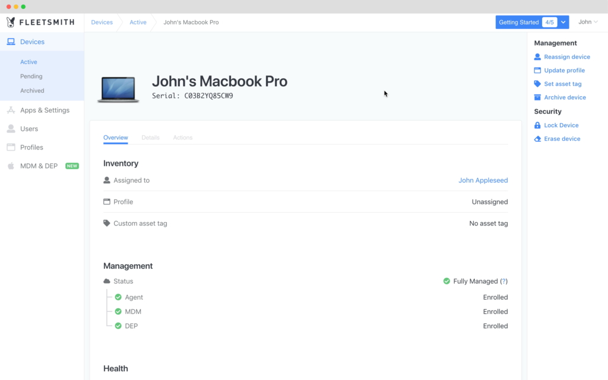Image resolution: width=608 pixels, height=380 pixels.
Task: Click the Lock Device padlock icon
Action: [537, 125]
